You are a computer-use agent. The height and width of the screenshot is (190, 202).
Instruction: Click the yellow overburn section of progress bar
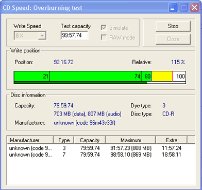click(x=162, y=76)
